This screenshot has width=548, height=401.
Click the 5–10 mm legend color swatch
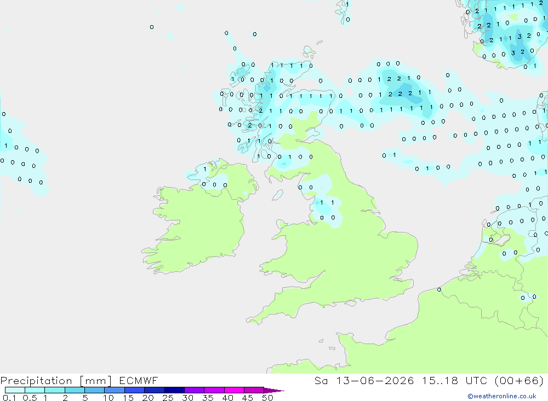(95, 390)
